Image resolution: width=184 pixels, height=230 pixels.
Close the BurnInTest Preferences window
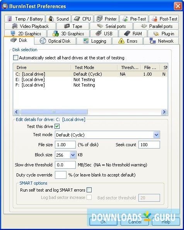pos(178,6)
